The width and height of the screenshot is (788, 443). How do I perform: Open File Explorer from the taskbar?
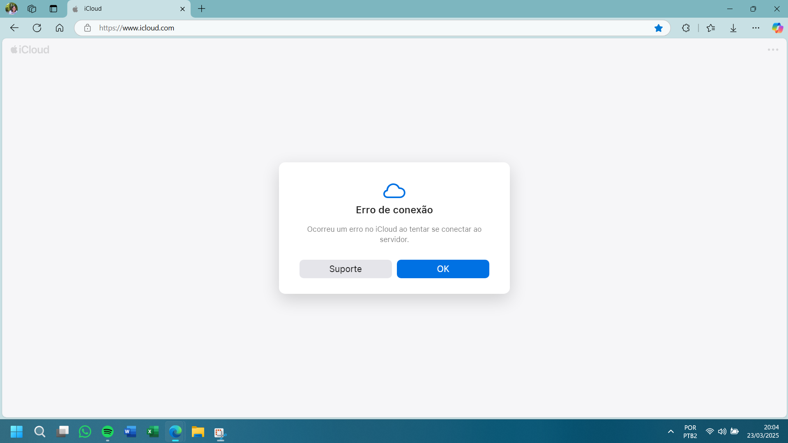point(198,432)
